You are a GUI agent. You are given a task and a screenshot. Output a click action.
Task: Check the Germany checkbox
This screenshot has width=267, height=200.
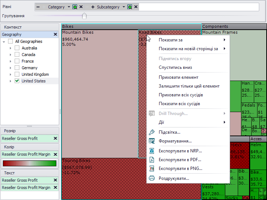pos(17,68)
